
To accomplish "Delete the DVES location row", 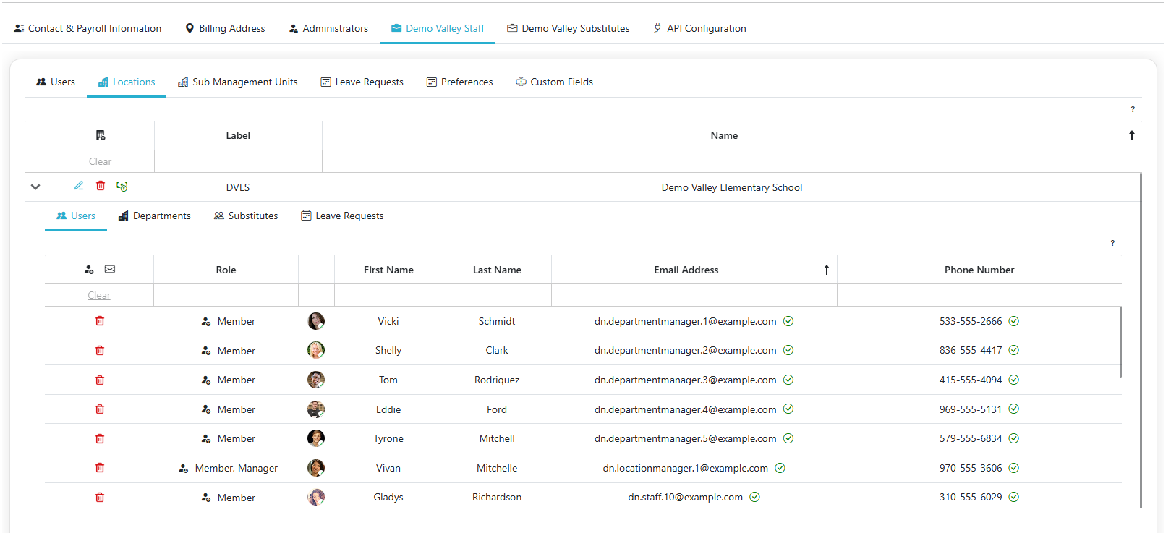I will coord(101,186).
